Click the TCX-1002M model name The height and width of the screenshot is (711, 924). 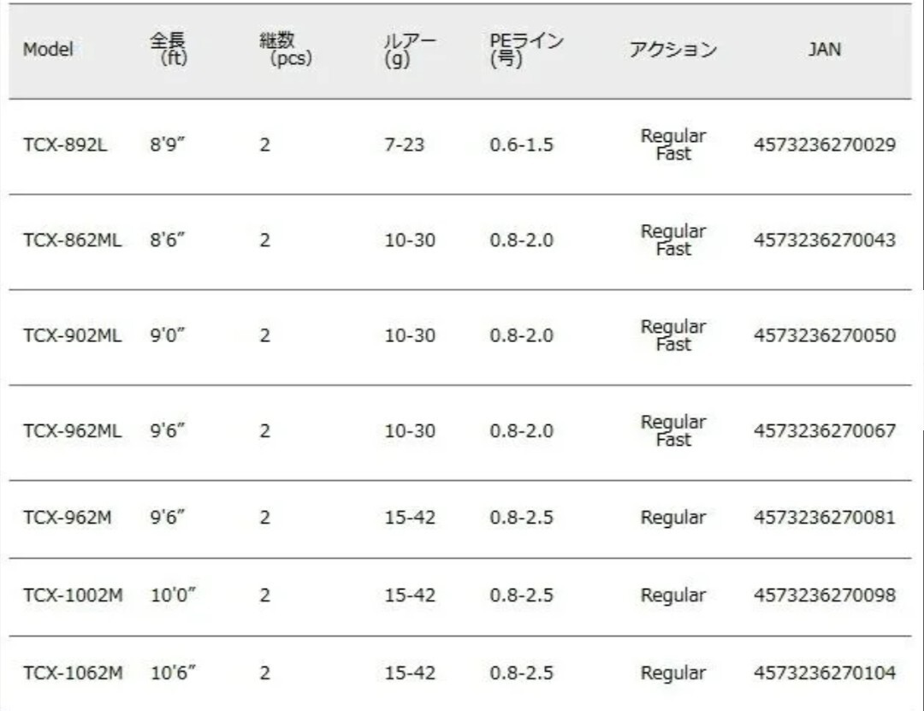coord(72,595)
